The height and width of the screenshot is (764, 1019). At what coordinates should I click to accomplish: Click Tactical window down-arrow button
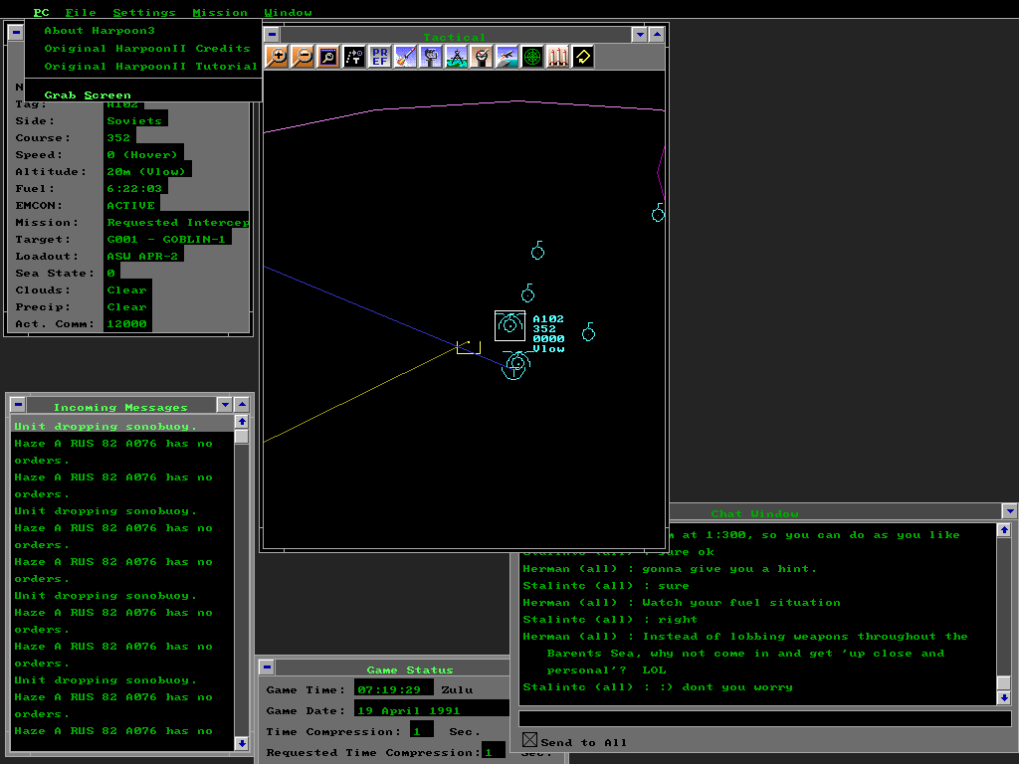coord(640,35)
